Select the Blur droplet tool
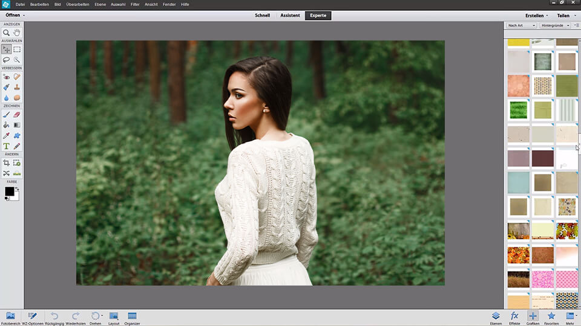 (6, 98)
